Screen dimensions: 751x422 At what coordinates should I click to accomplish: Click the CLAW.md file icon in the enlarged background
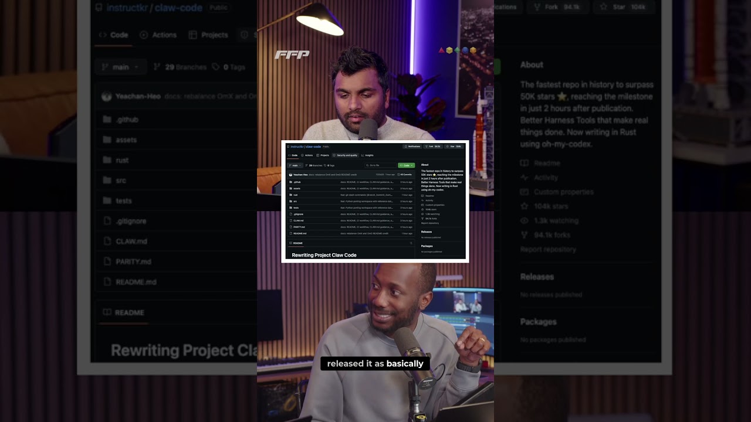pyautogui.click(x=107, y=241)
